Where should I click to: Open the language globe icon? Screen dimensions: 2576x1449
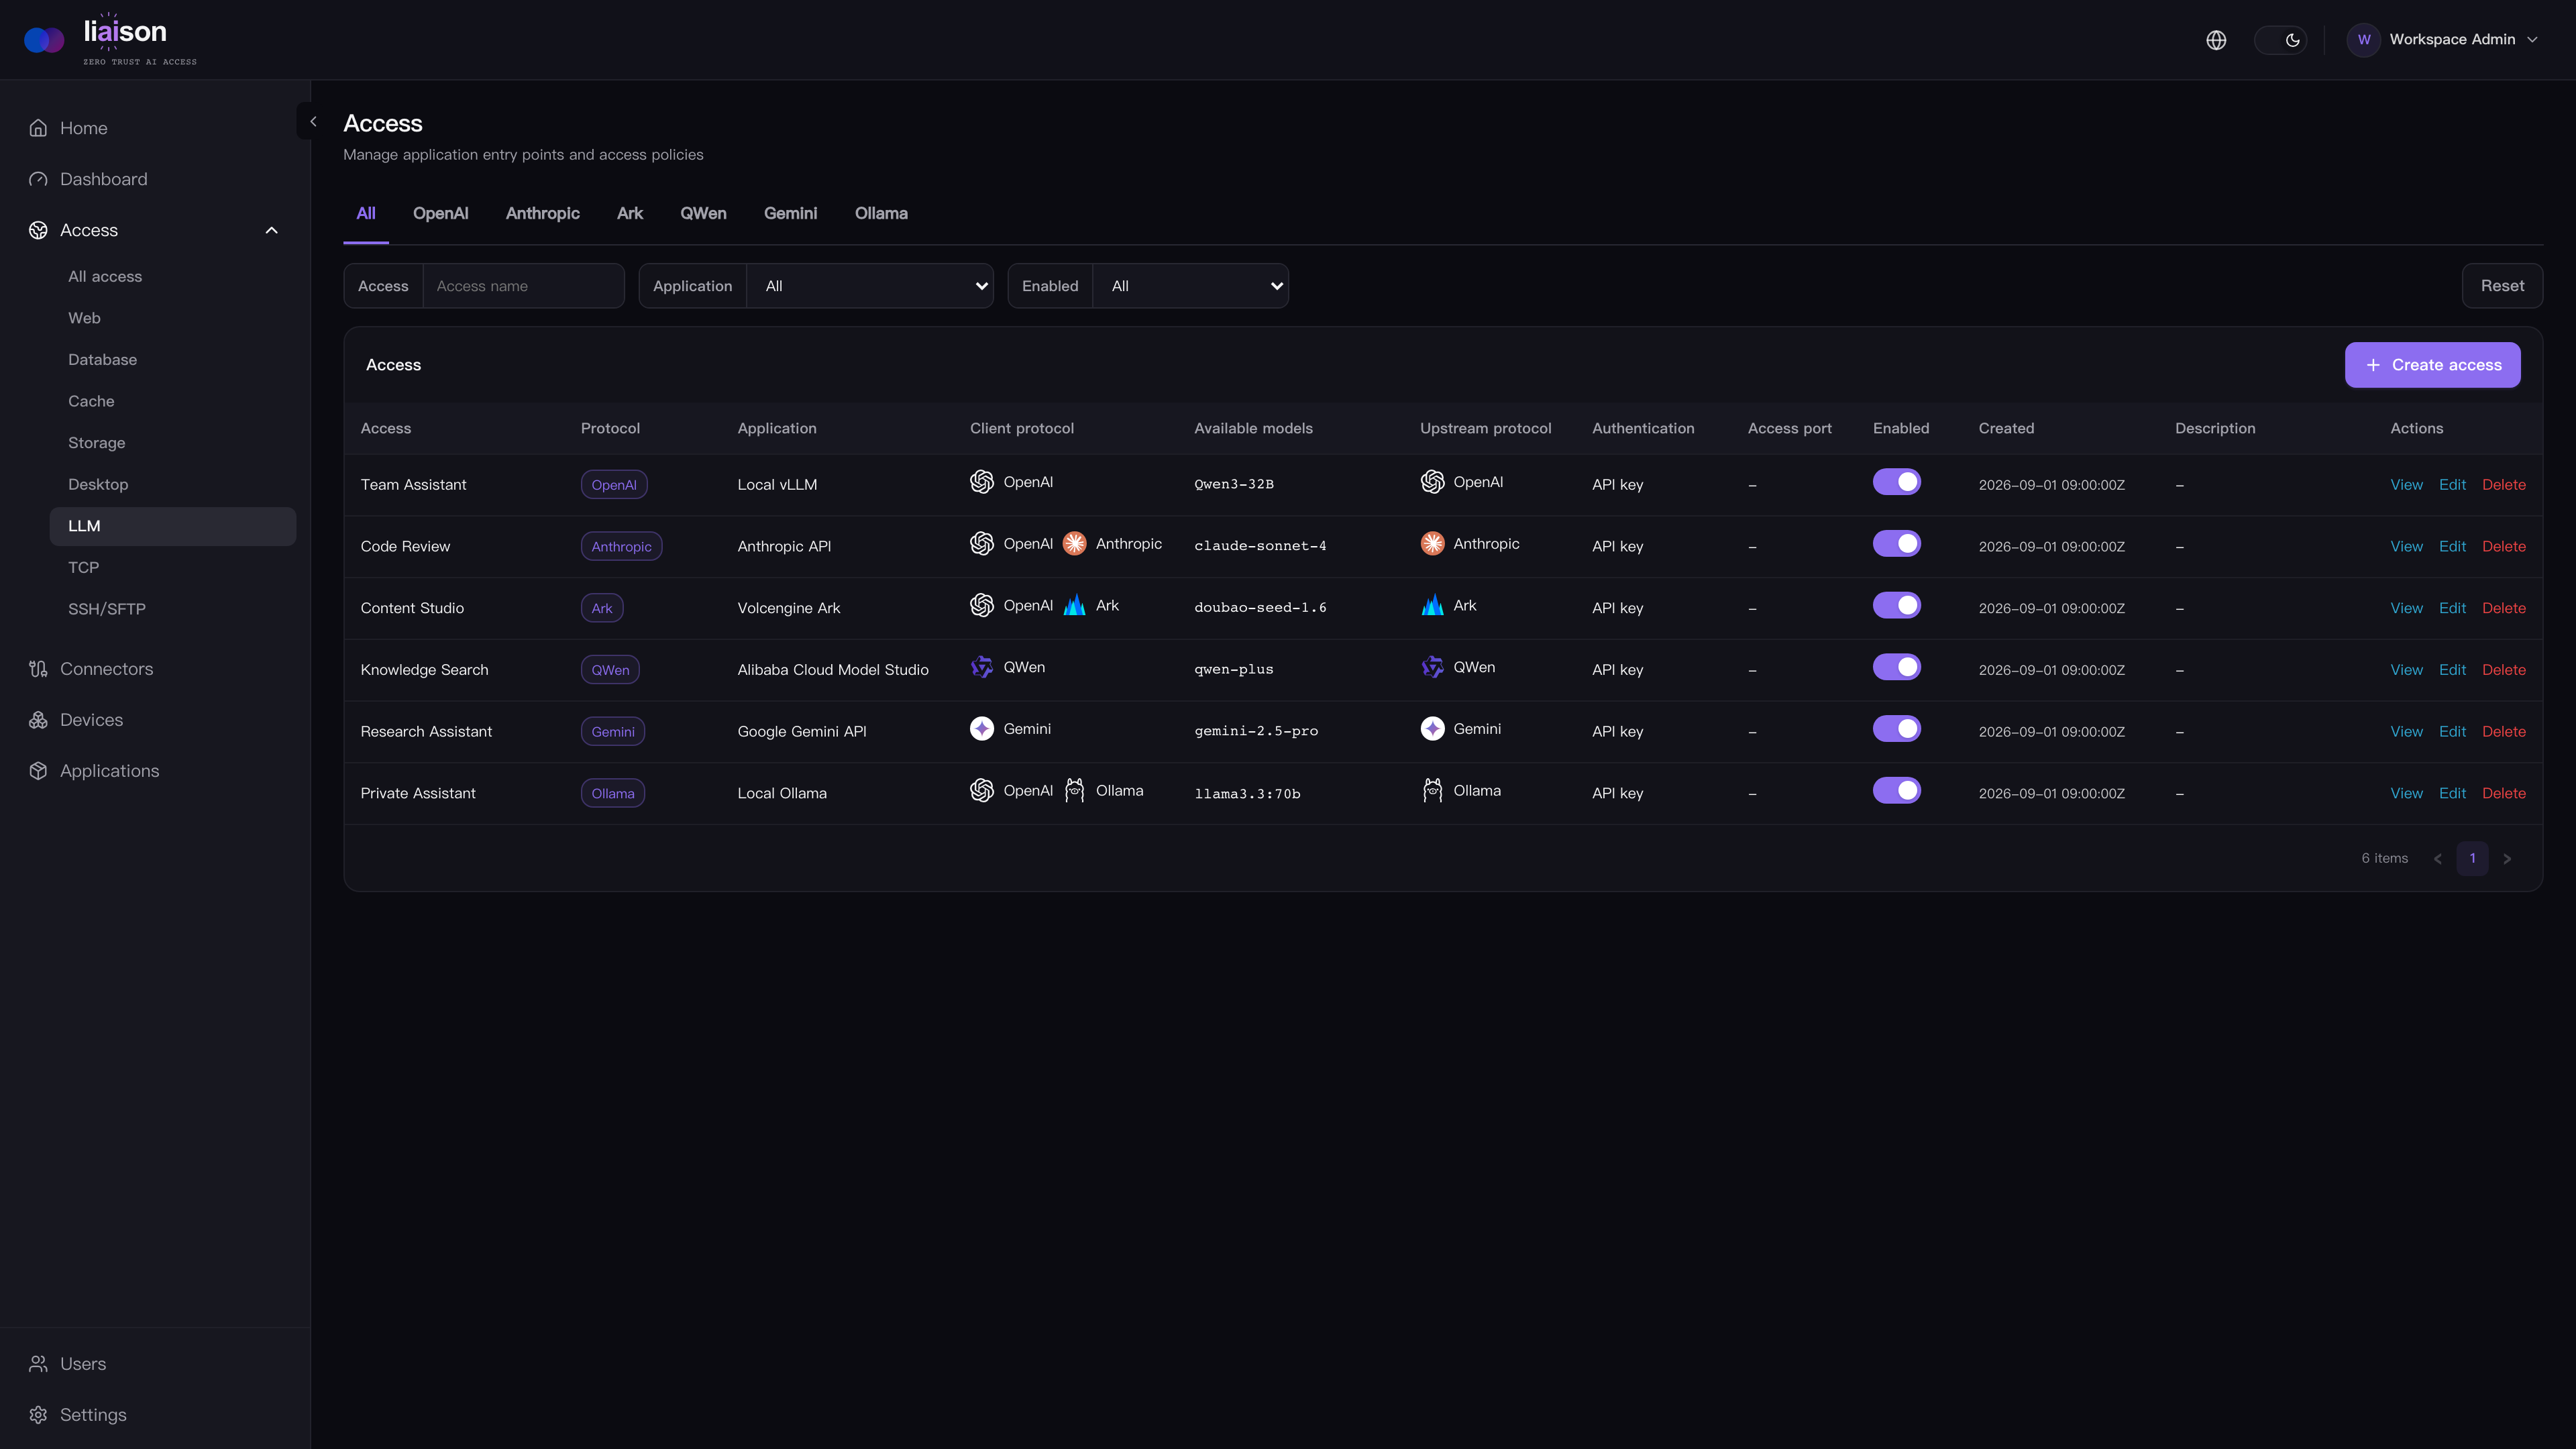[x=2216, y=40]
